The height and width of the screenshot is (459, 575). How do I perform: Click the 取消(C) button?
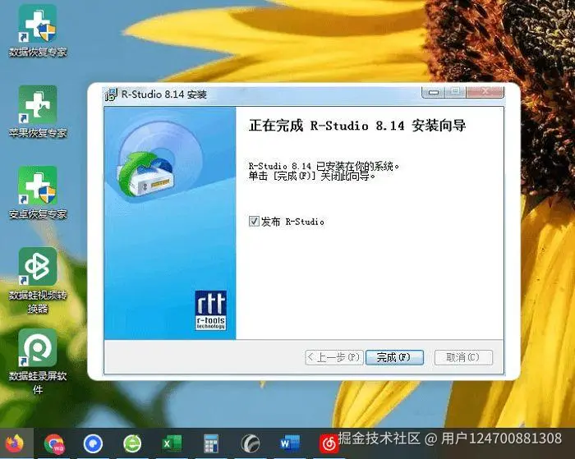(463, 357)
